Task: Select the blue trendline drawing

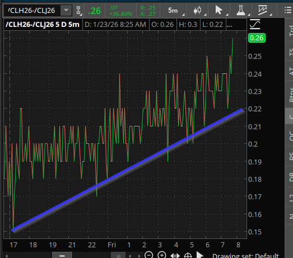Action: coord(127,169)
